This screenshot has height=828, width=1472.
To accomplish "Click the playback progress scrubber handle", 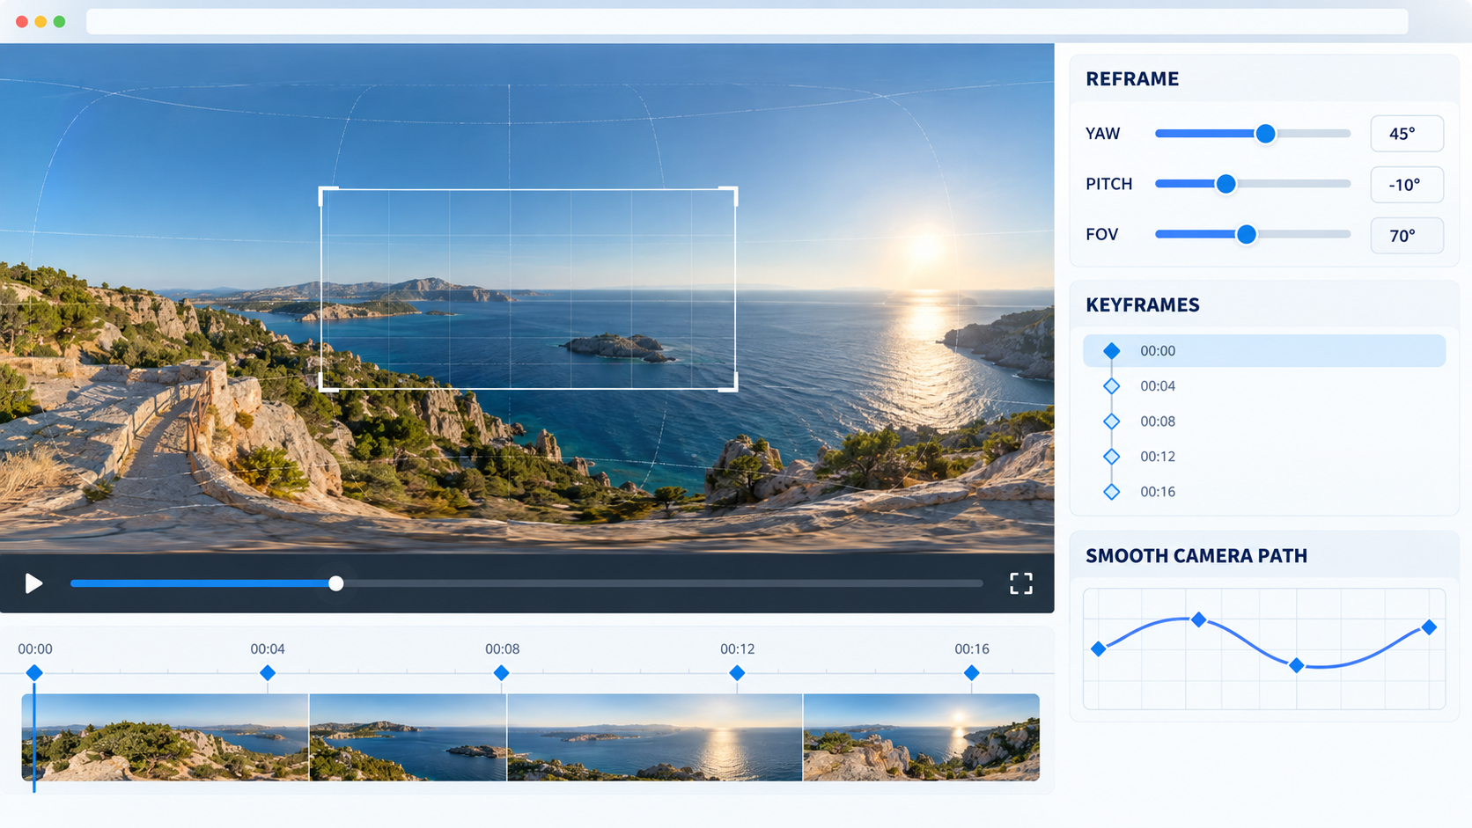I will pyautogui.click(x=335, y=583).
